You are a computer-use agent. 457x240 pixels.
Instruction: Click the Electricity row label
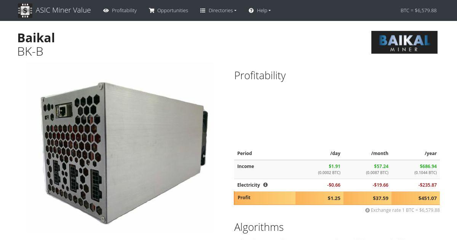point(249,185)
